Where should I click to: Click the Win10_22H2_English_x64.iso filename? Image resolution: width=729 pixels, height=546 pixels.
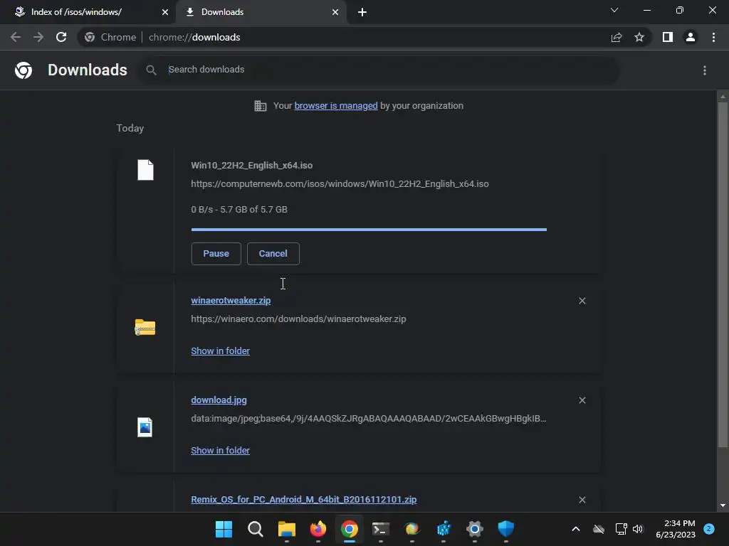[251, 165]
